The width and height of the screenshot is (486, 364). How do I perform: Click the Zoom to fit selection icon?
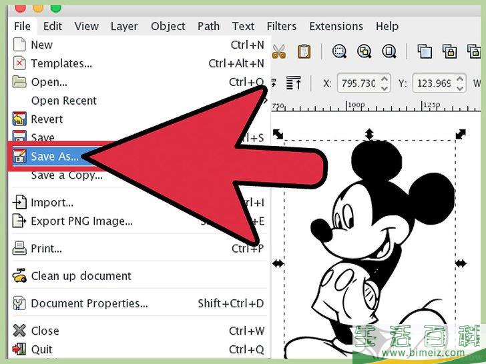(339, 51)
